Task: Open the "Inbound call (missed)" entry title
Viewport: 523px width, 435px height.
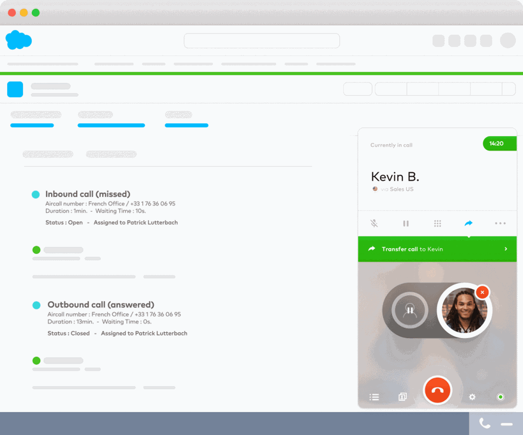Action: click(x=88, y=194)
